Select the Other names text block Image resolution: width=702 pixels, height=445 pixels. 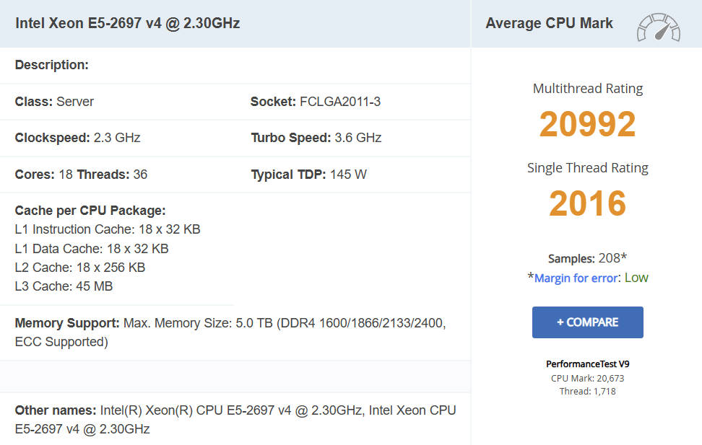[235, 420]
